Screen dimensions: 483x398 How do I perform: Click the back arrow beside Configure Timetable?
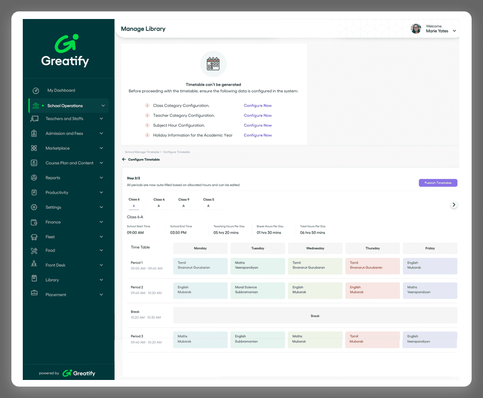coord(124,160)
